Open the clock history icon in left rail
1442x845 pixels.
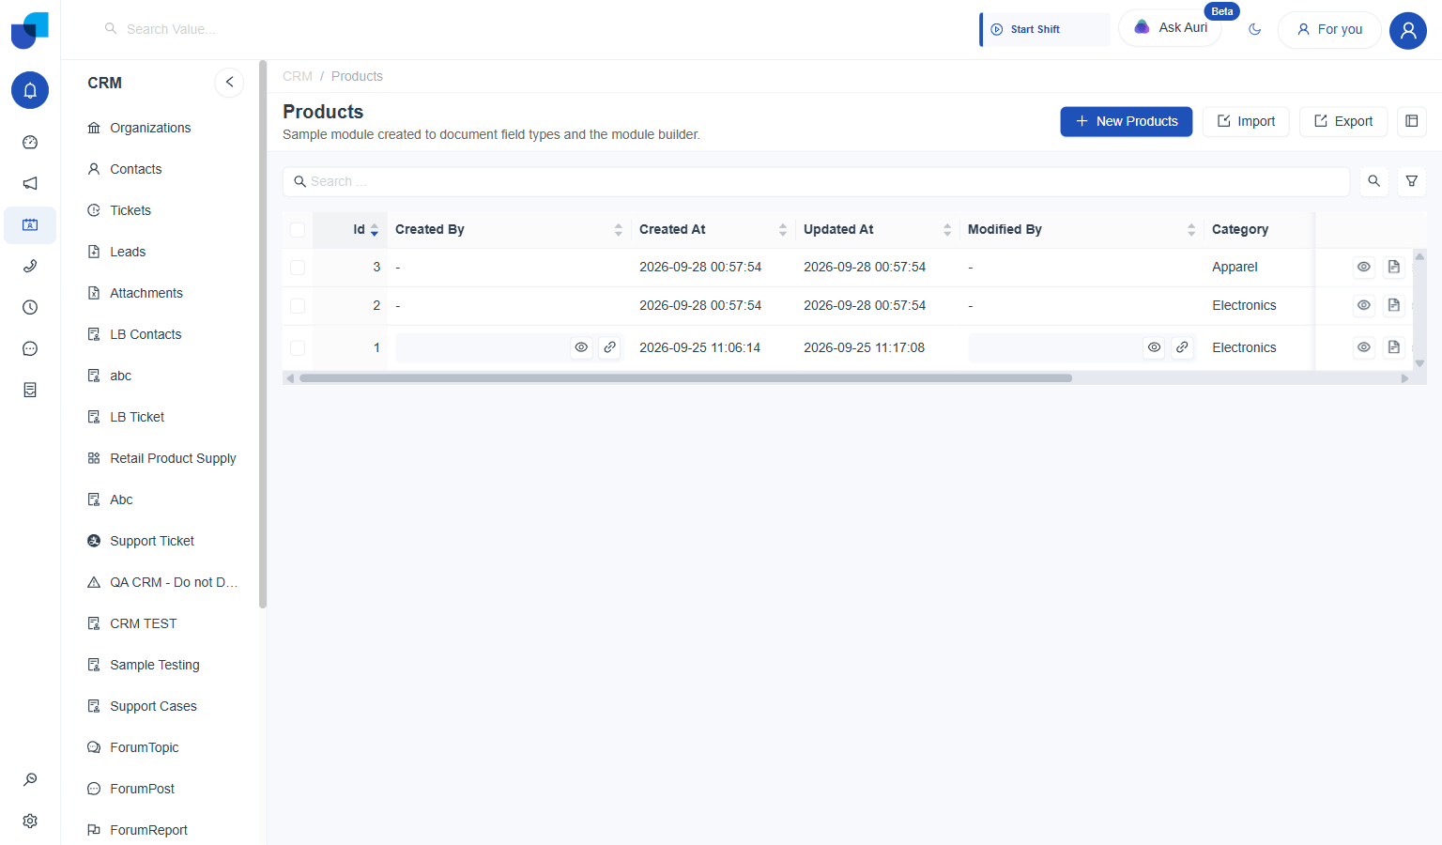[x=30, y=307]
